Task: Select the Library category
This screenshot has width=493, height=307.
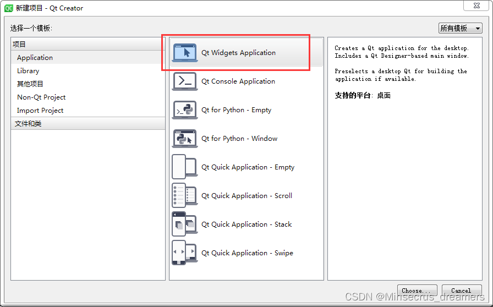Action: click(x=87, y=71)
